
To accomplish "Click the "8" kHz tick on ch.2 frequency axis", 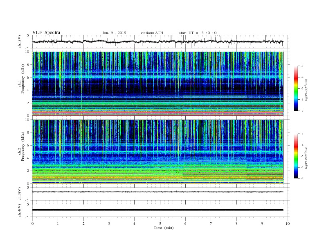I will pyautogui.click(x=28, y=132).
